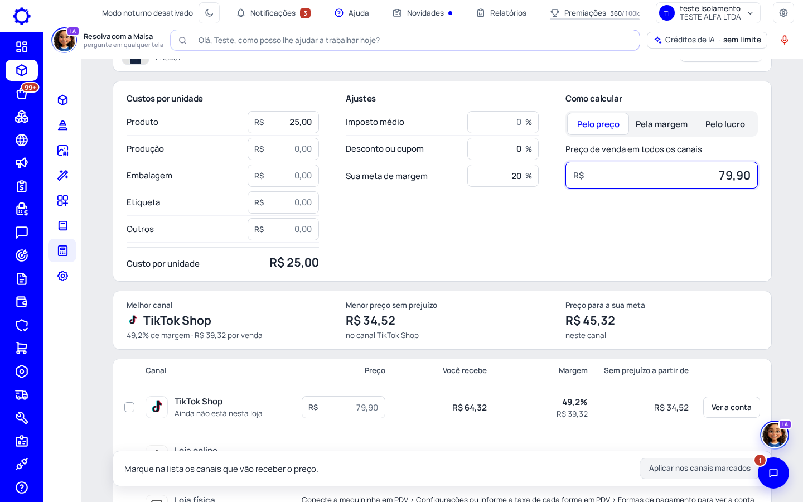Open the settings gear in the top bar
Screen dimensions: 803x502
783,13
